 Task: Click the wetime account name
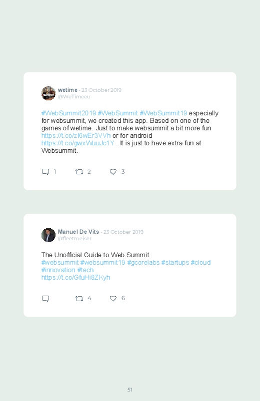click(67, 90)
